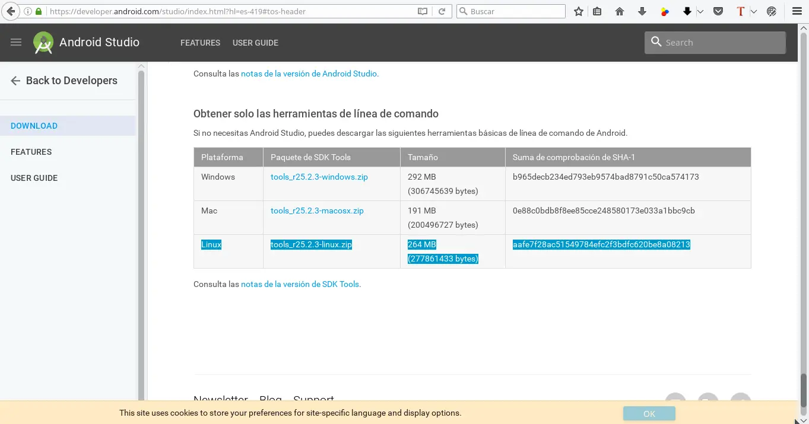Click the Android Studio logo icon
This screenshot has height=424, width=809.
coord(43,43)
